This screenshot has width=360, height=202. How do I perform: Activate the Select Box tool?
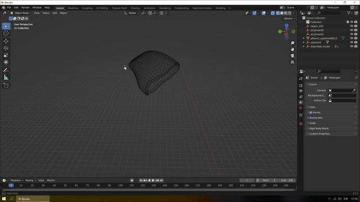tap(6, 26)
